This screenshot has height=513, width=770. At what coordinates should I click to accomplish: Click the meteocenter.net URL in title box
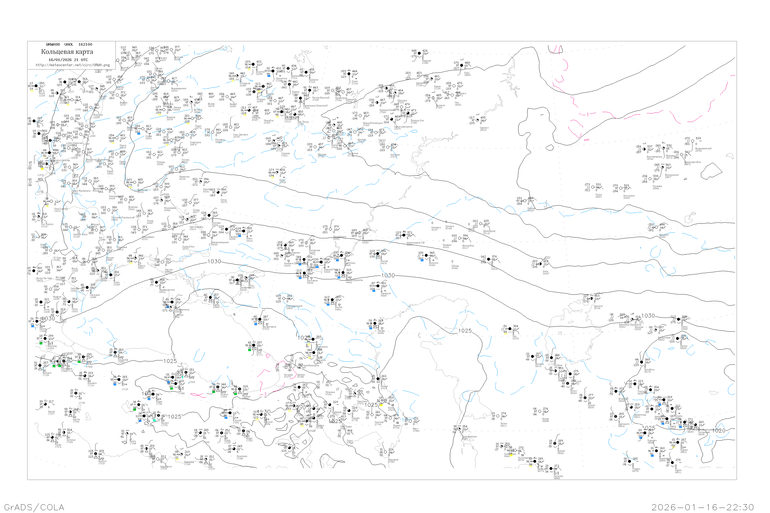coord(72,65)
